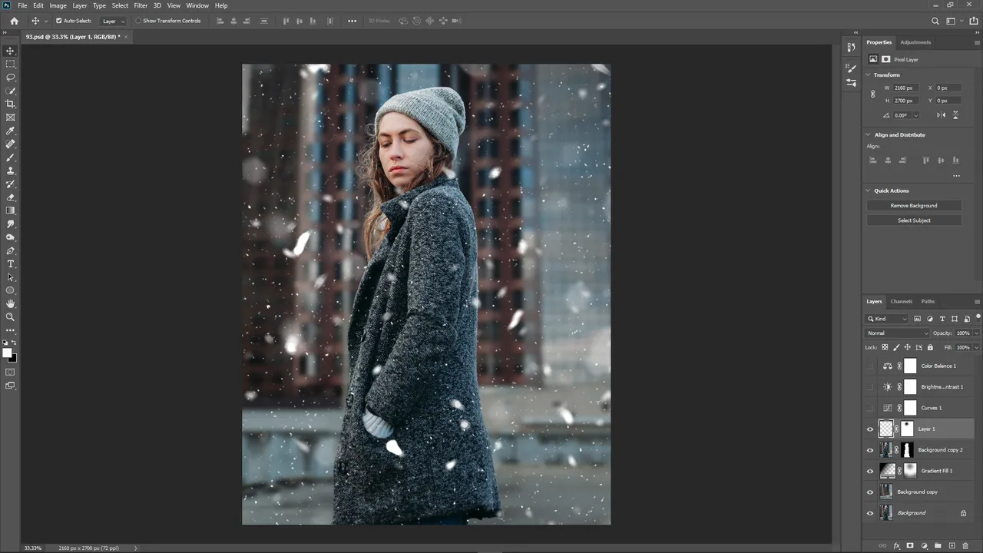Click the Gradient Fill 1 layer thumbnail
Screen dimensions: 983x553
click(x=887, y=471)
